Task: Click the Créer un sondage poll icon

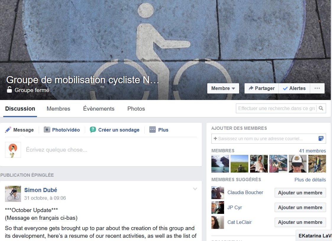Action: click(x=93, y=130)
